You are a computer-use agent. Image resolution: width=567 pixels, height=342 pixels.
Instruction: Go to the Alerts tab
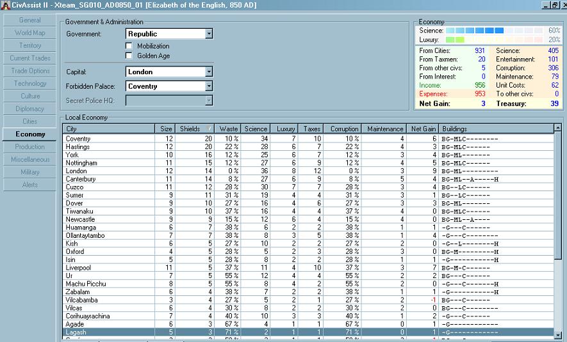pos(29,185)
